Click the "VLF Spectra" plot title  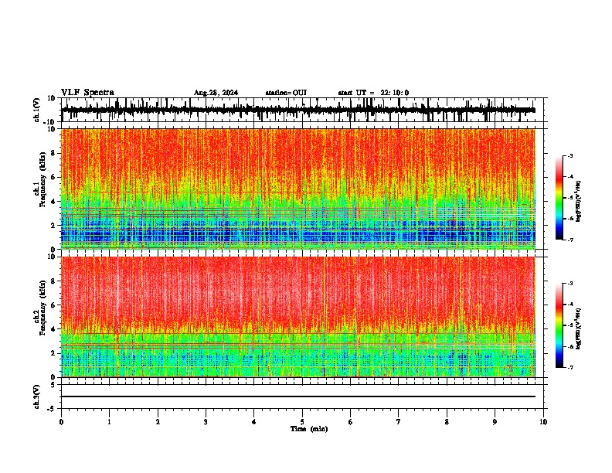coord(87,93)
